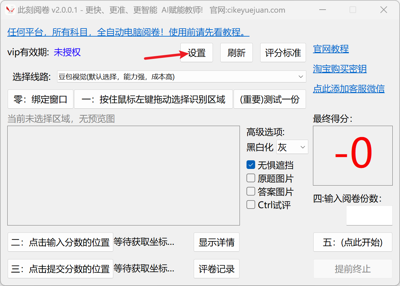Enable the 原题图片 checkbox

point(251,178)
